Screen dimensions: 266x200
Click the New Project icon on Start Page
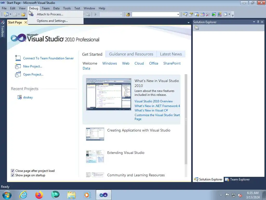point(18,66)
